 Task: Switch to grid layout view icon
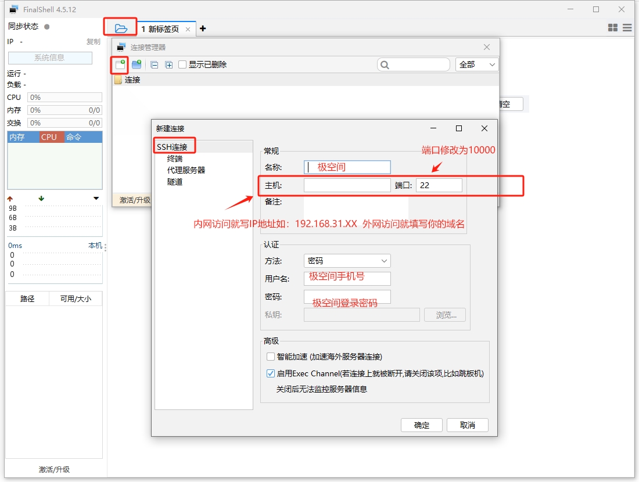612,28
